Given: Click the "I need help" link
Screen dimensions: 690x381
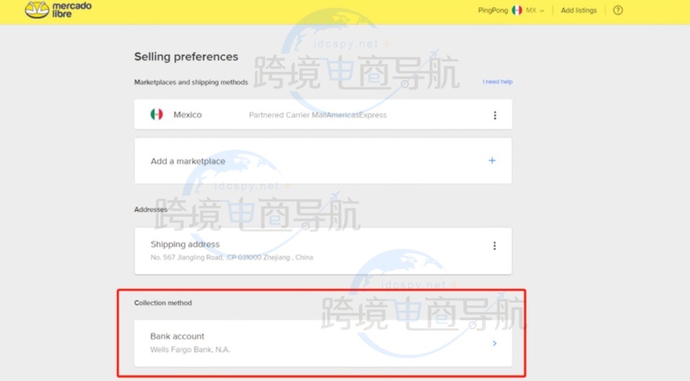Looking at the screenshot, I should point(497,82).
